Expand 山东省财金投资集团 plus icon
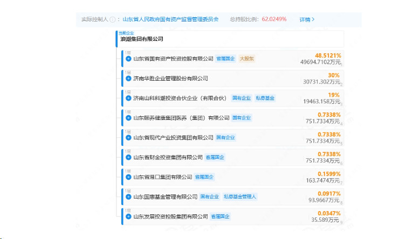The height and width of the screenshot is (239, 419). point(128,157)
